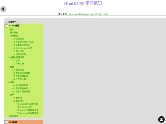Open 4 注释与特殊字符
This screenshot has width=166, height=124.
(x=16, y=57)
